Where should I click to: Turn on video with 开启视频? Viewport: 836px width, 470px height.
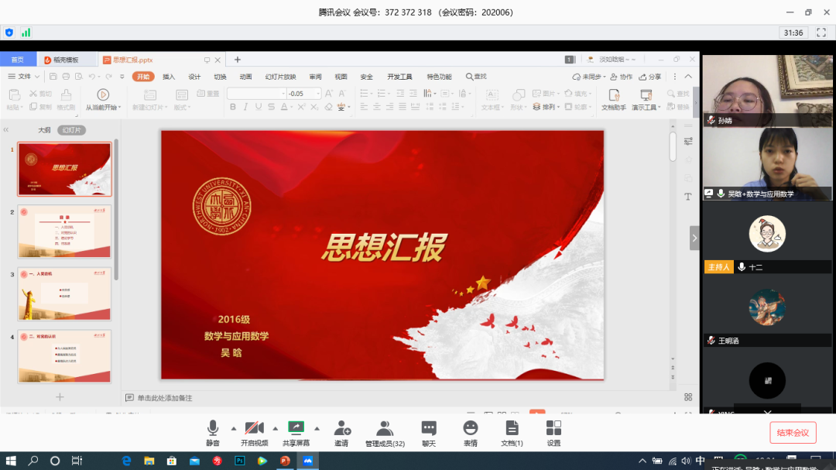254,428
